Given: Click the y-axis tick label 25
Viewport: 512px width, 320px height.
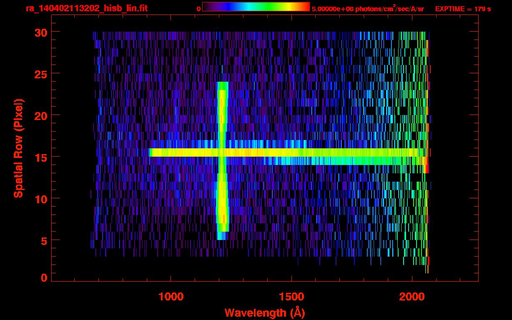Looking at the screenshot, I should click(x=40, y=74).
